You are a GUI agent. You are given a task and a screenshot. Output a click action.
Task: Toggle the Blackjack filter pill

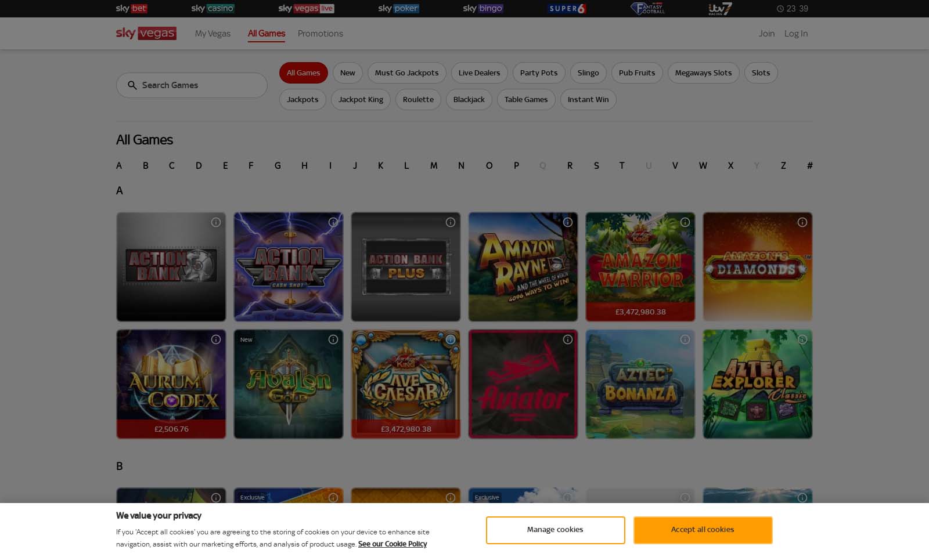click(x=469, y=99)
